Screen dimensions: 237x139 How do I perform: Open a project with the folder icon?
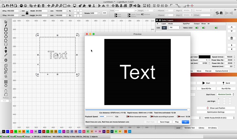[8, 6]
